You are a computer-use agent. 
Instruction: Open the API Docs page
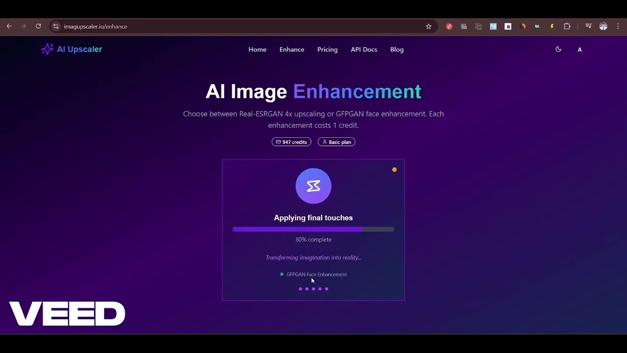[x=364, y=50]
